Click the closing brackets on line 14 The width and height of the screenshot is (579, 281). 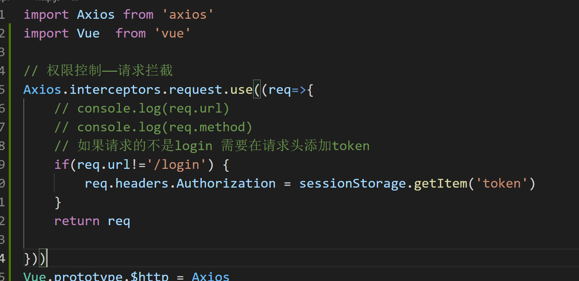35,258
